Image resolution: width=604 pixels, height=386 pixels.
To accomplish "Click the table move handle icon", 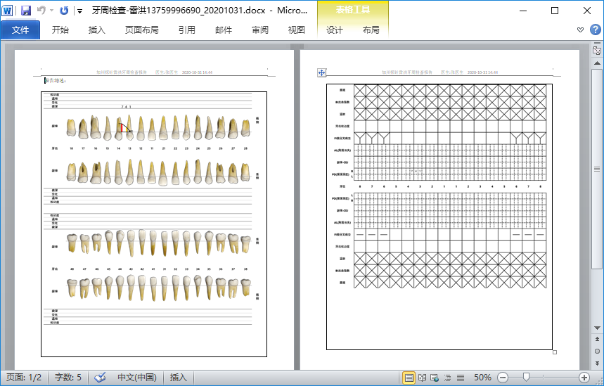I will pyautogui.click(x=321, y=72).
